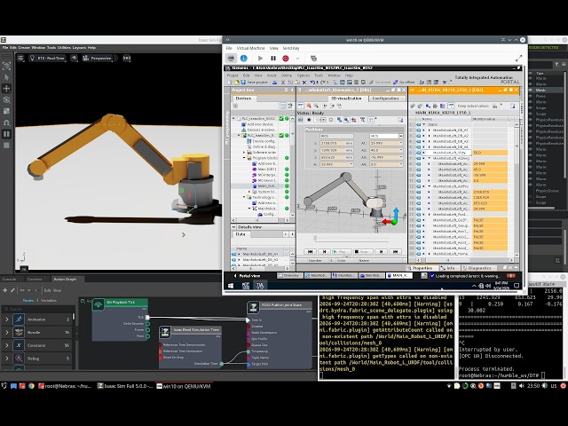The height and width of the screenshot is (426, 568).
Task: Pause simulation in Isaac Sim left toolbar
Action: pos(6,134)
